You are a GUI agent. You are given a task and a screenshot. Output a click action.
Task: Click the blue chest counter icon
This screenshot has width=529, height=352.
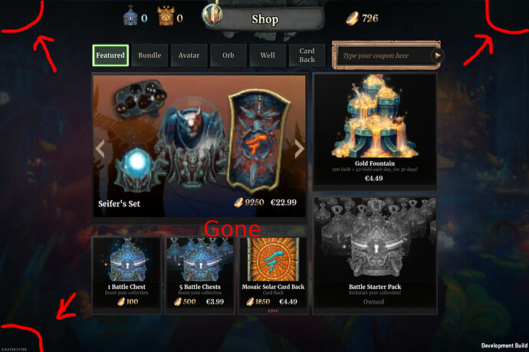point(130,17)
